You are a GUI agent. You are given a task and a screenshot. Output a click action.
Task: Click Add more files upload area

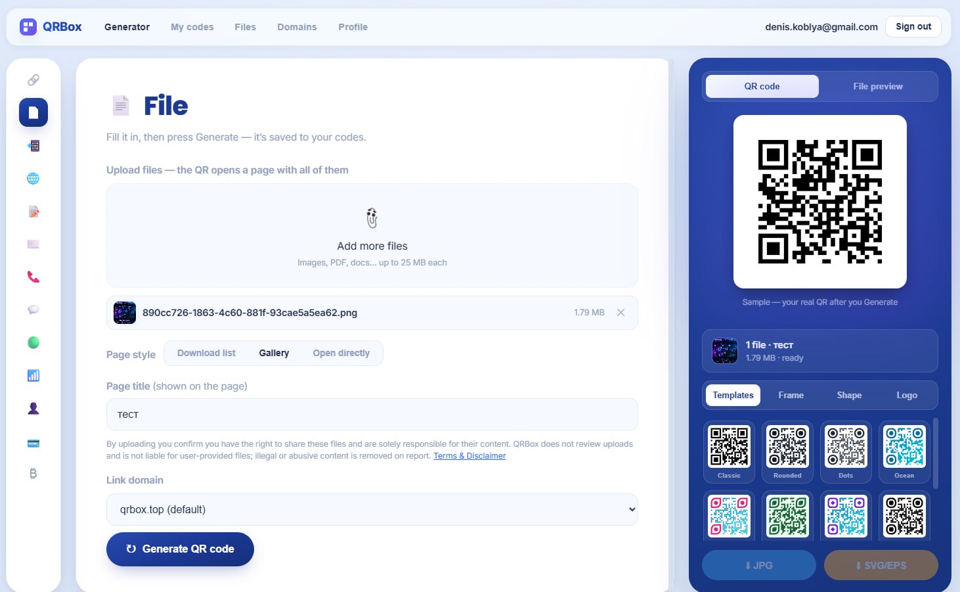[x=372, y=235]
